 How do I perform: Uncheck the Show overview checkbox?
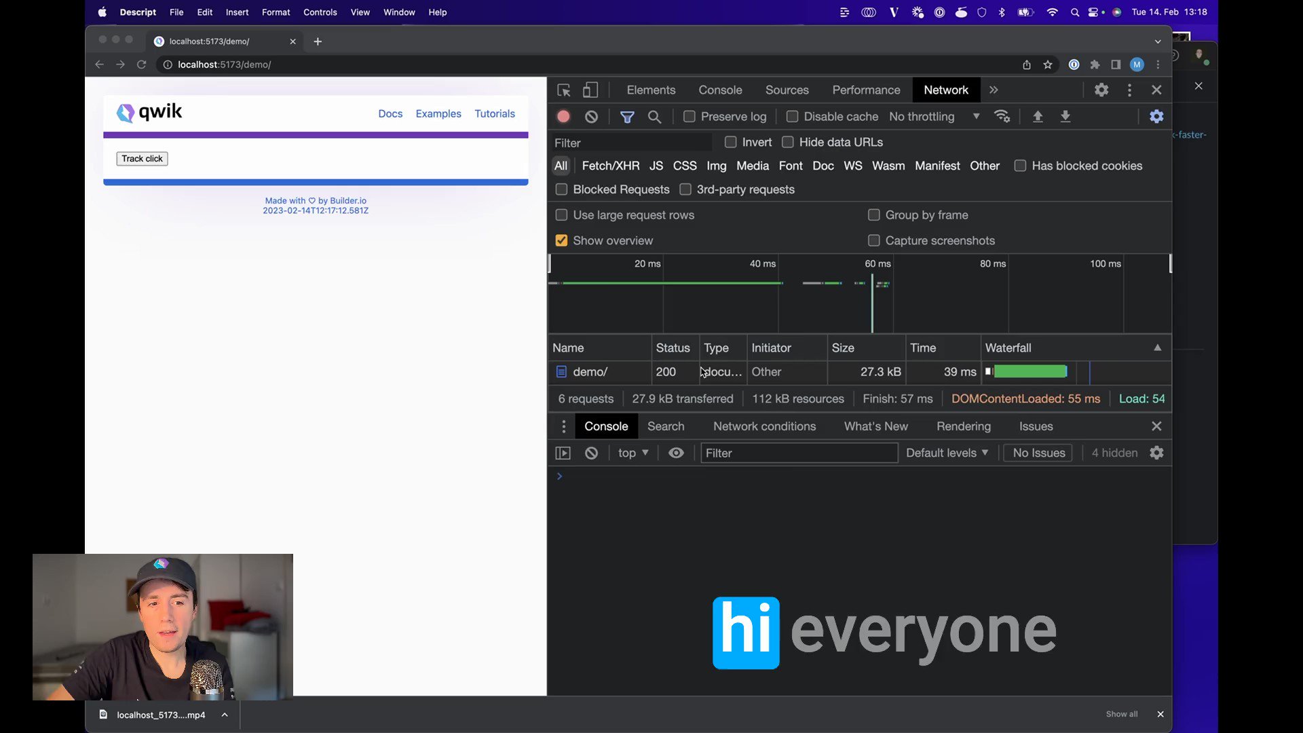(x=561, y=240)
